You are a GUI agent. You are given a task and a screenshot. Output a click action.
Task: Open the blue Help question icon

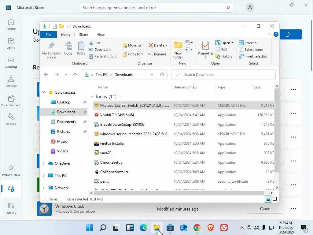tap(276, 34)
